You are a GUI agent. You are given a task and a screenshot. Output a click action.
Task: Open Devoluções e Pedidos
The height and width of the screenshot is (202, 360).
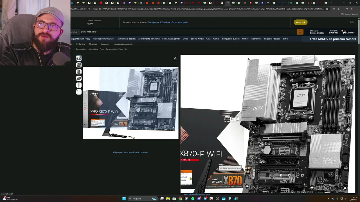click(333, 32)
